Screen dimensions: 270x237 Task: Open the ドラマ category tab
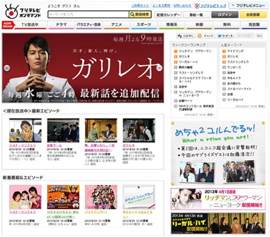61,25
